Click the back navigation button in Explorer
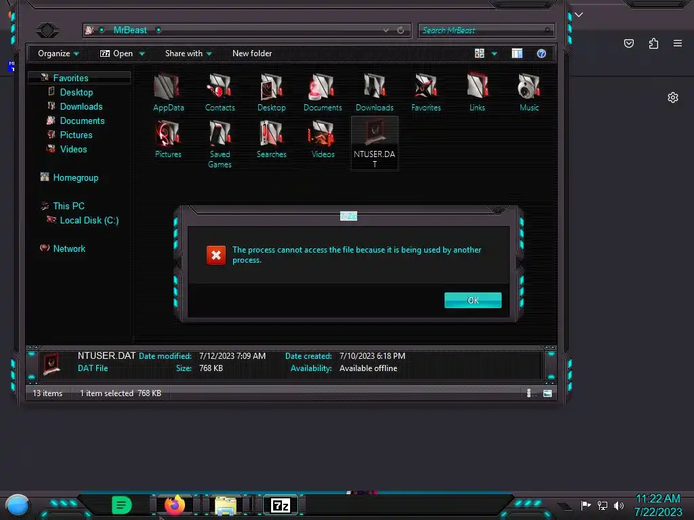 point(47,30)
